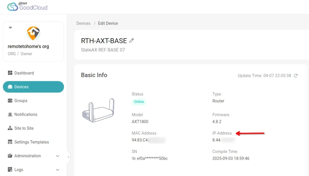The height and width of the screenshot is (176, 309).
Task: Collapse the sidebar with the edge handle
Action: tap(68, 157)
